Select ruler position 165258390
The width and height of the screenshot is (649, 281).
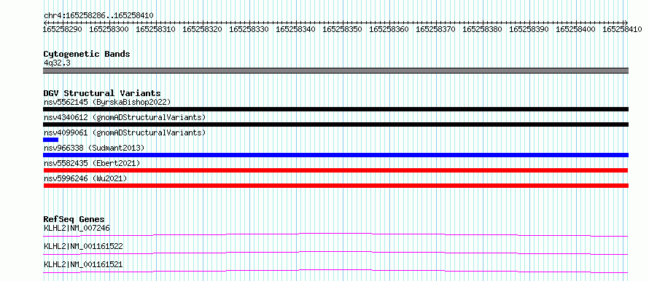[529, 29]
